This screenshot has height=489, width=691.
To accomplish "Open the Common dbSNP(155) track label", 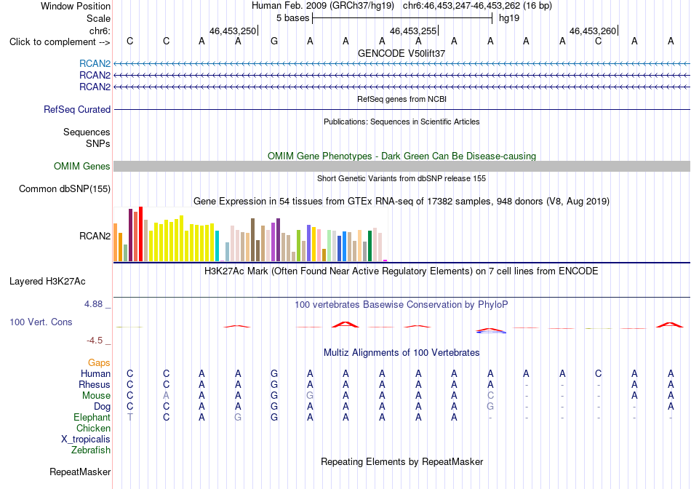I will click(x=65, y=188).
